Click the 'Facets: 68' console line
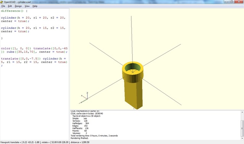 [80, 131]
